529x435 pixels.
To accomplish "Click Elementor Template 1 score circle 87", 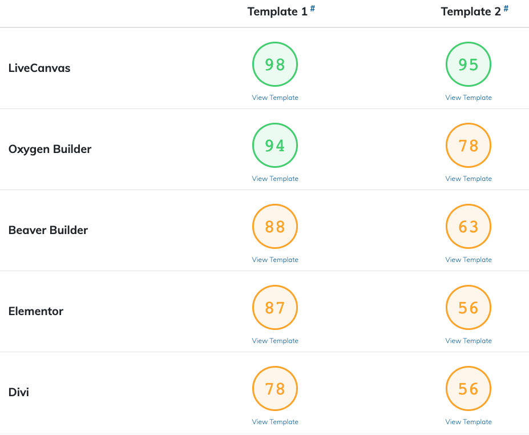I will [x=275, y=308].
